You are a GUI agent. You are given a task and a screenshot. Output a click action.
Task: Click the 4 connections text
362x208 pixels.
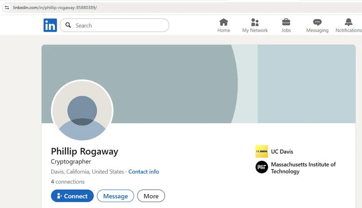(x=67, y=182)
